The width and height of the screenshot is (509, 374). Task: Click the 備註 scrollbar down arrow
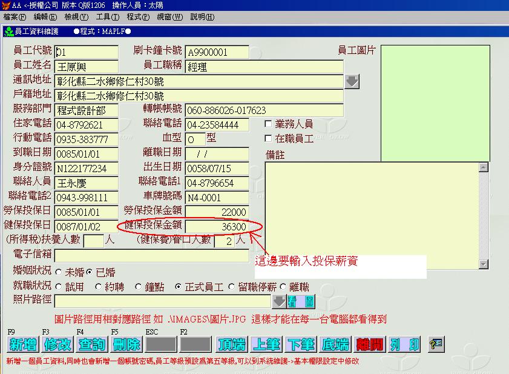tap(483, 264)
